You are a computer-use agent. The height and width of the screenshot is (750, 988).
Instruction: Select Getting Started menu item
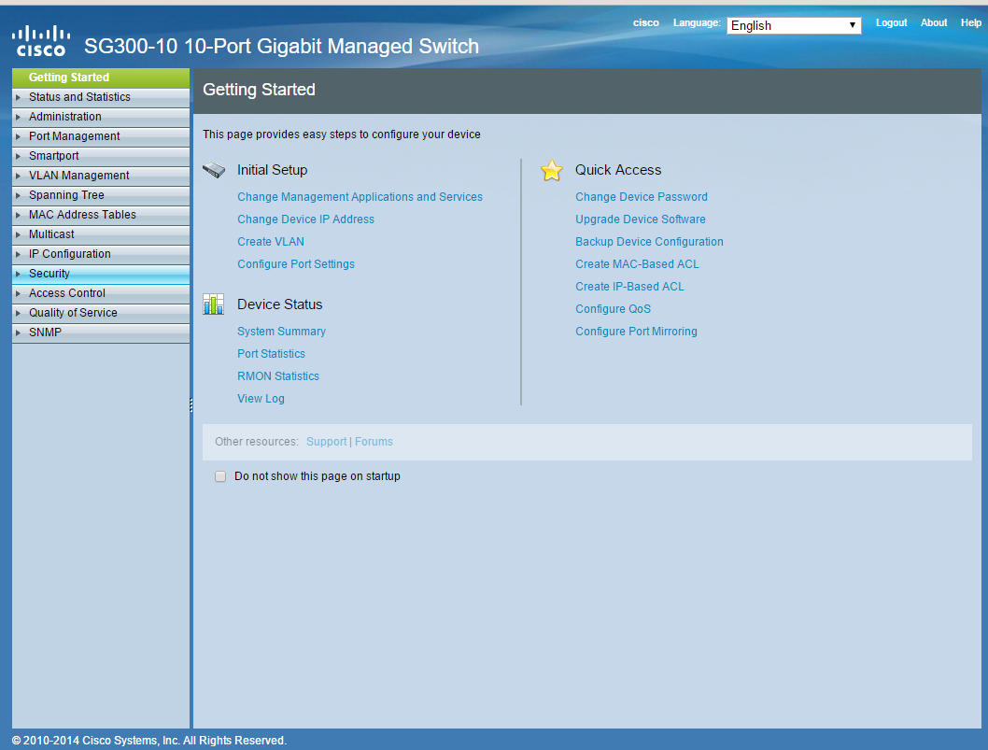(x=101, y=78)
